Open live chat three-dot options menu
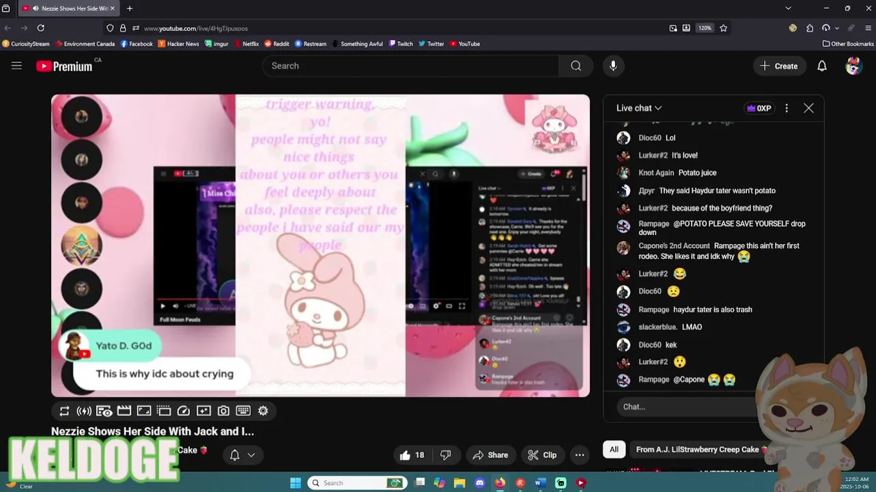The height and width of the screenshot is (492, 876). coord(787,108)
